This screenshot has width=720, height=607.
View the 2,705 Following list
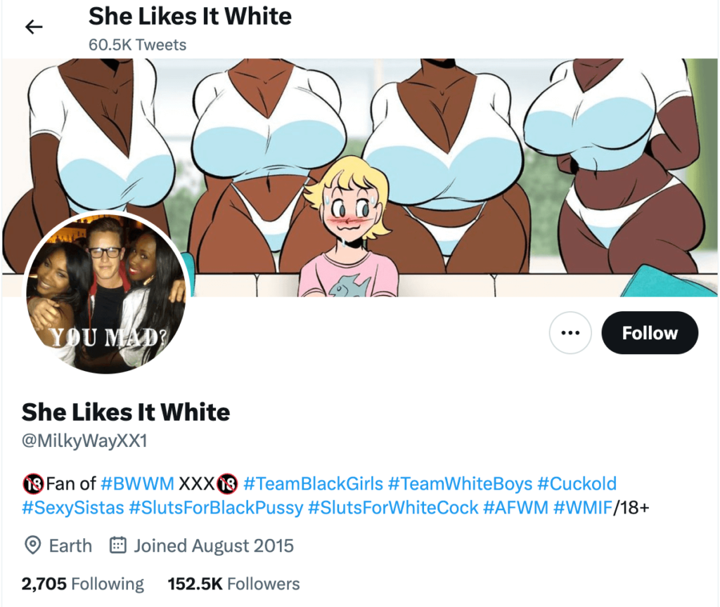pos(83,584)
